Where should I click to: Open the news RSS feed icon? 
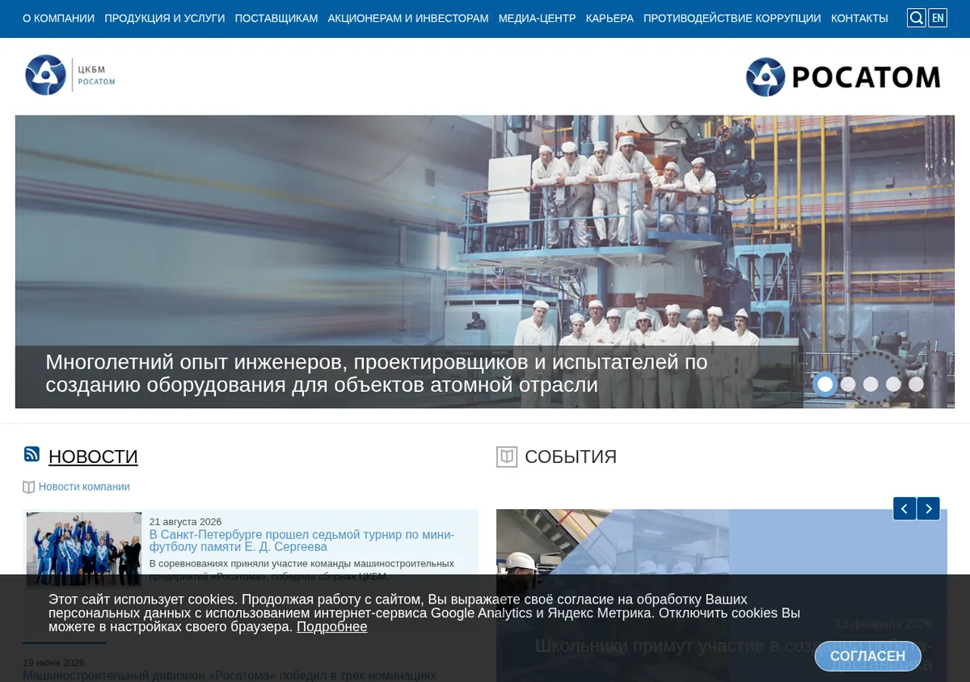point(32,454)
